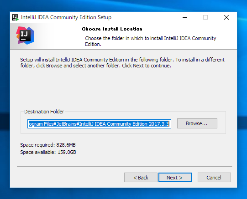The height and width of the screenshot is (199, 247).
Task: Click the "Destination Folder" group label
Action: (44, 112)
